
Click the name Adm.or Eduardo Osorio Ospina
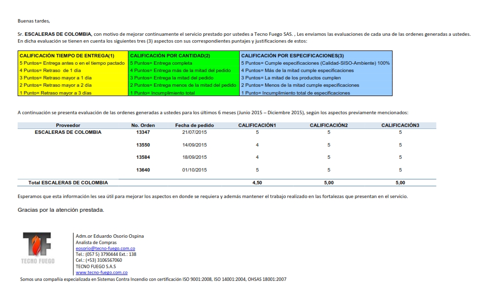click(x=110, y=236)
